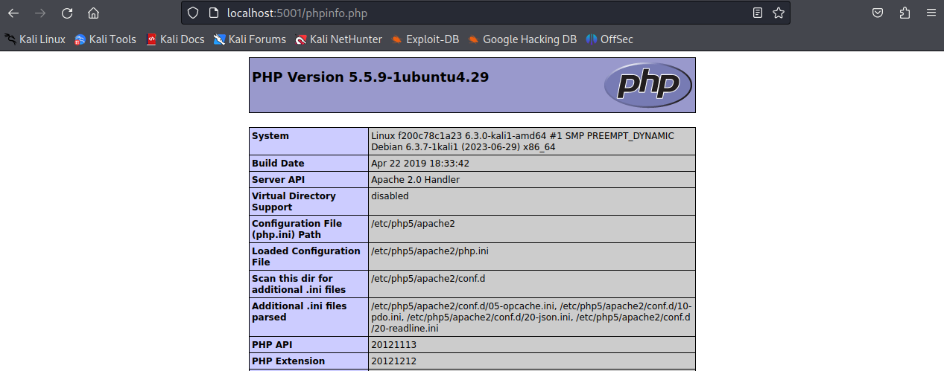The image size is (944, 371).
Task: Open the Google Hacking DB bookmark
Action: [x=522, y=39]
